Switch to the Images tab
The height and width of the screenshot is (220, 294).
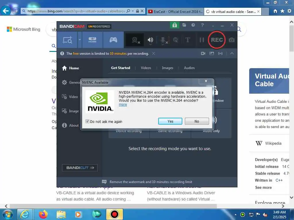pyautogui.click(x=167, y=68)
